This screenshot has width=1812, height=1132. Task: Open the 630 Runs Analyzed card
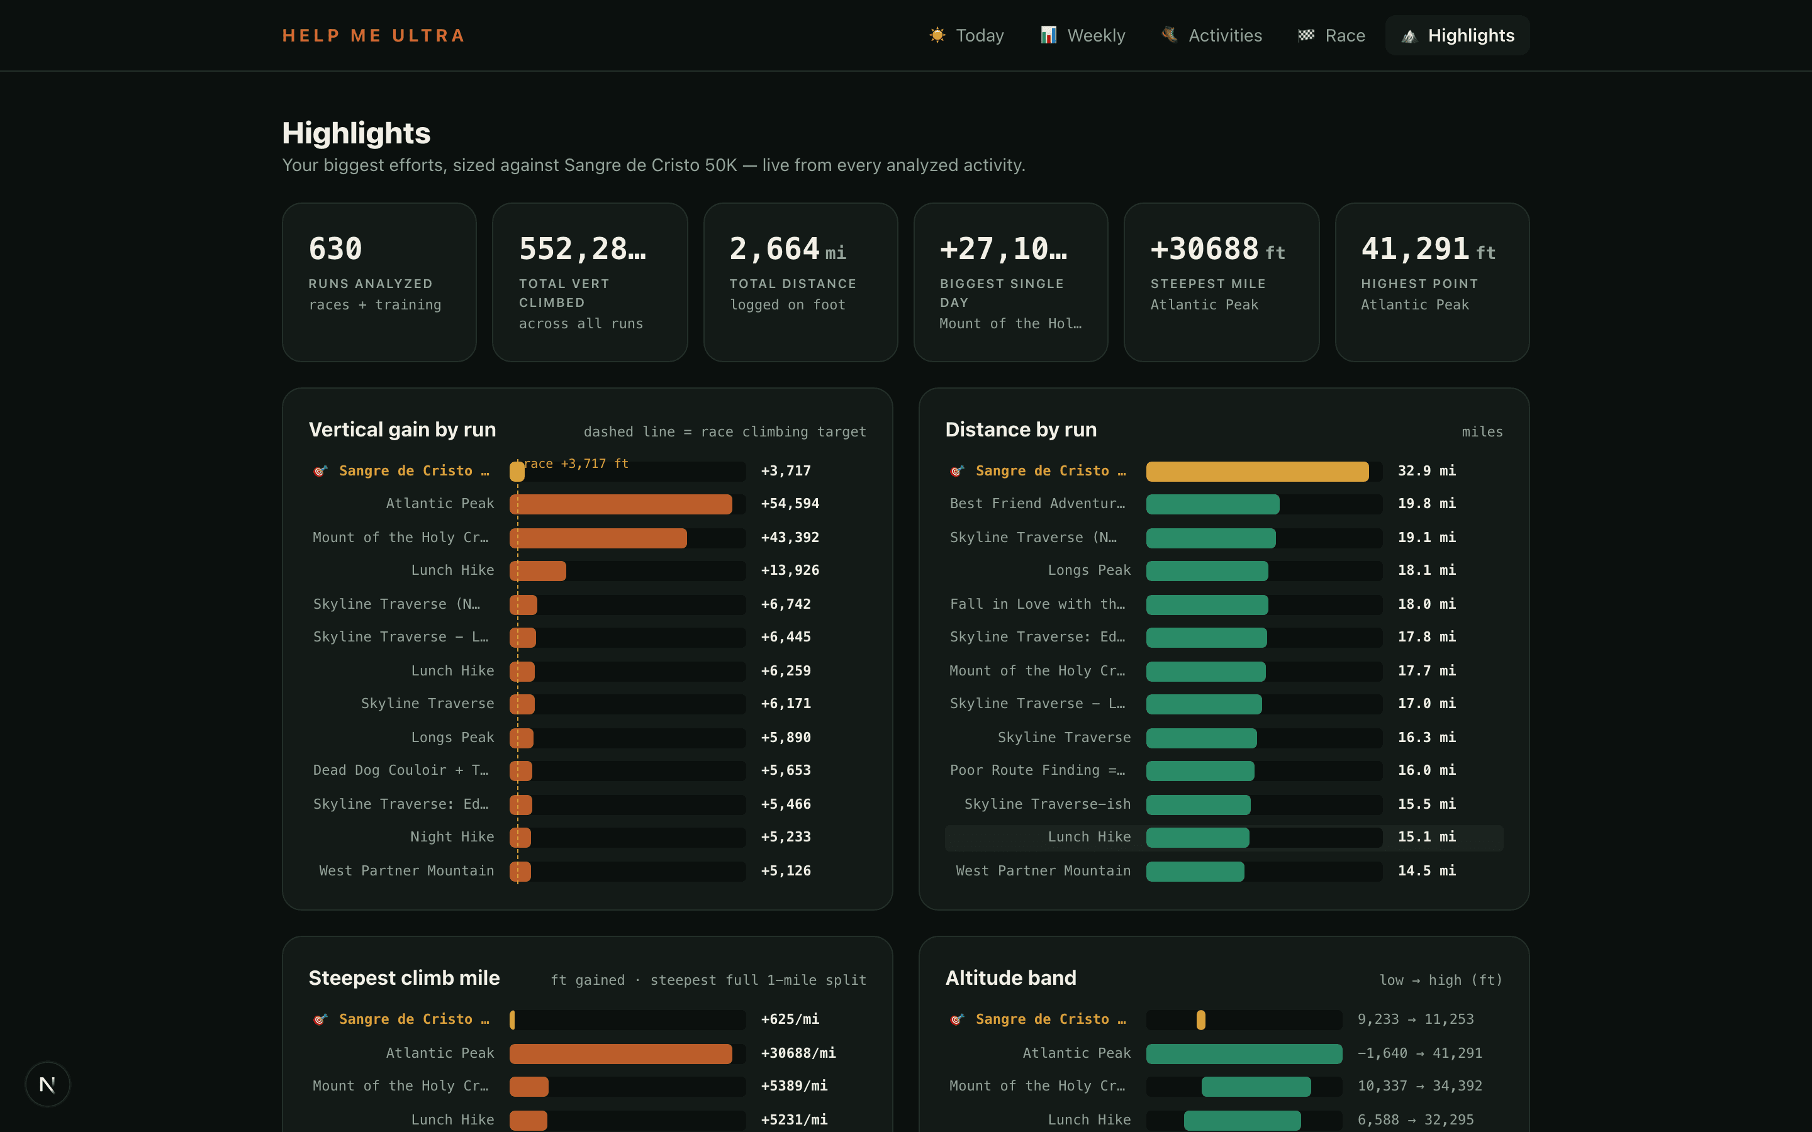click(x=379, y=282)
